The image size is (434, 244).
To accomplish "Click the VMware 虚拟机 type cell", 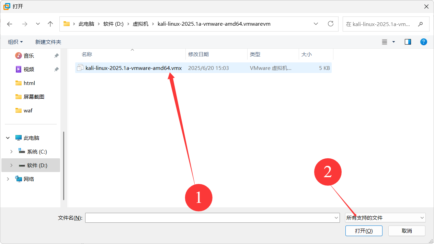I will click(271, 68).
